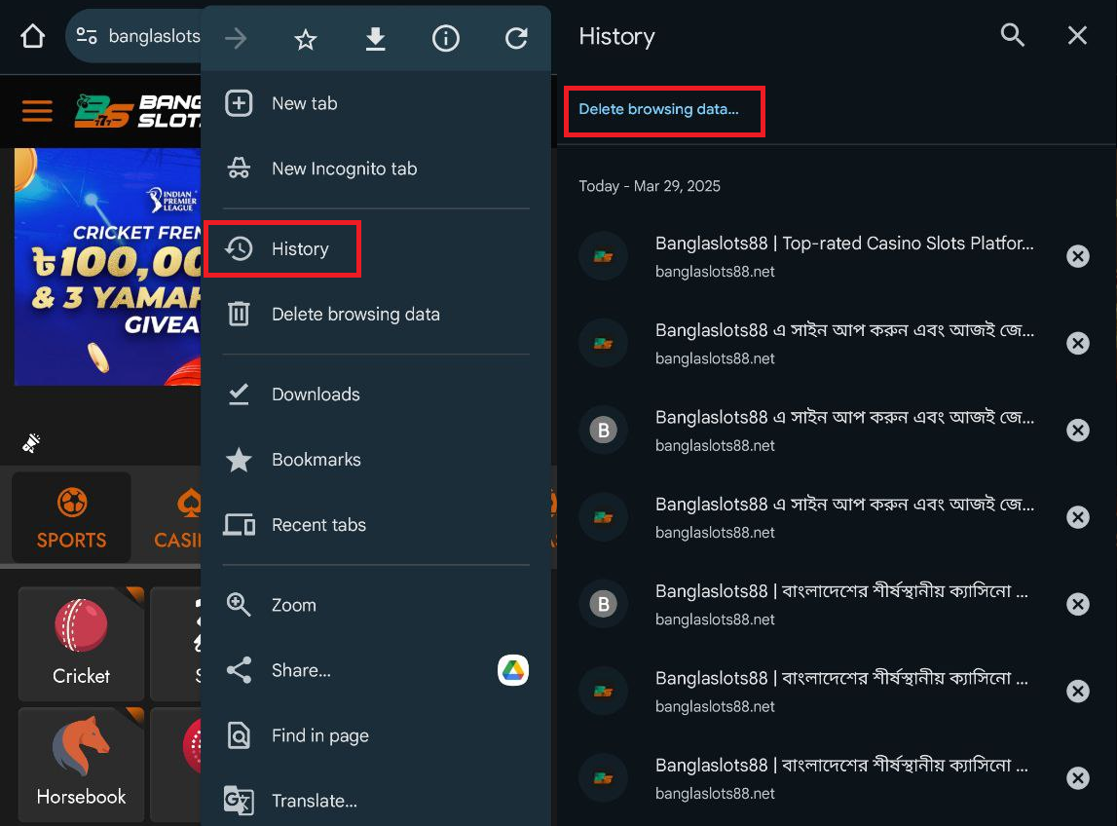Click the forward arrow in Chrome menu

[236, 39]
